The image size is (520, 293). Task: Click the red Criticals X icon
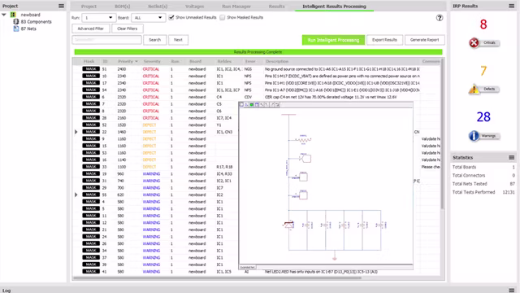pos(474,42)
